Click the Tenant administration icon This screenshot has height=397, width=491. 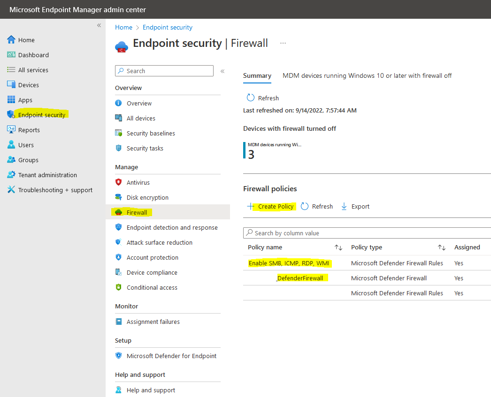coord(11,175)
